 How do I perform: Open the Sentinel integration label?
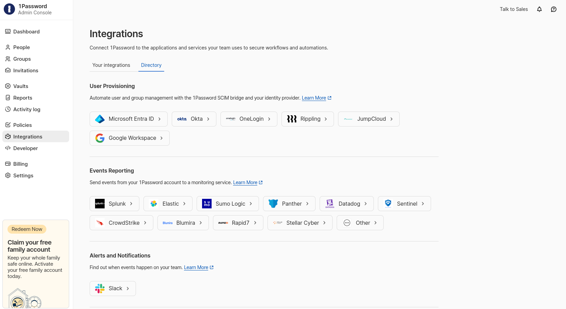(x=407, y=204)
